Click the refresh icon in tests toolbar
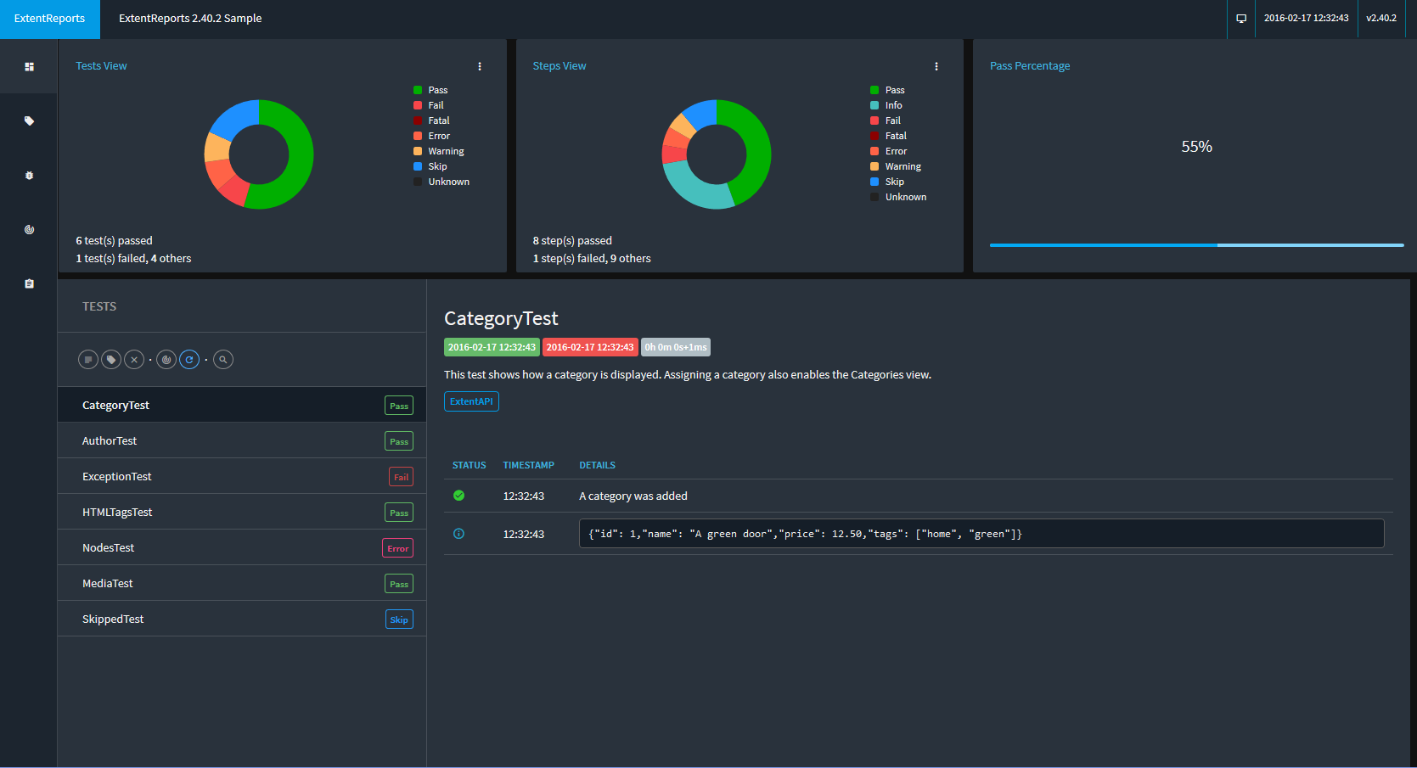The image size is (1417, 768). (189, 360)
